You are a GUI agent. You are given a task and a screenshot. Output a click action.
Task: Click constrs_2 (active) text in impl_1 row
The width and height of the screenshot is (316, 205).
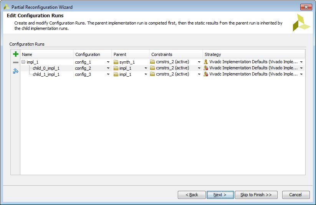(x=172, y=62)
